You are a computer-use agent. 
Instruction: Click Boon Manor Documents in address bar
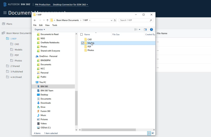click(68, 20)
